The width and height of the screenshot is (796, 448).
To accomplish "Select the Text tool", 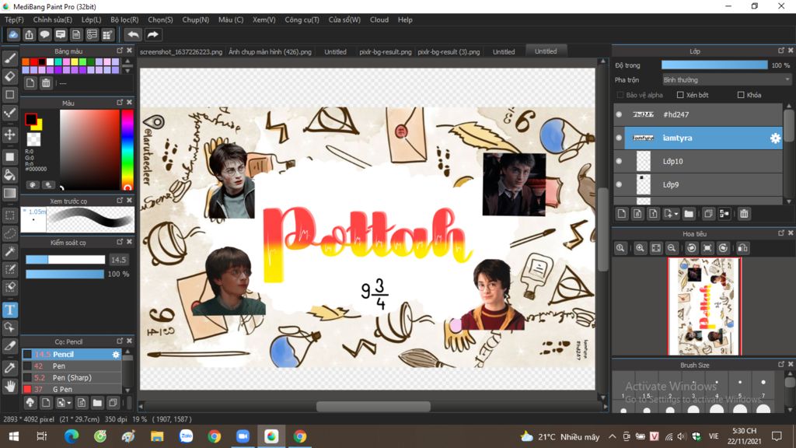I will pos(10,310).
